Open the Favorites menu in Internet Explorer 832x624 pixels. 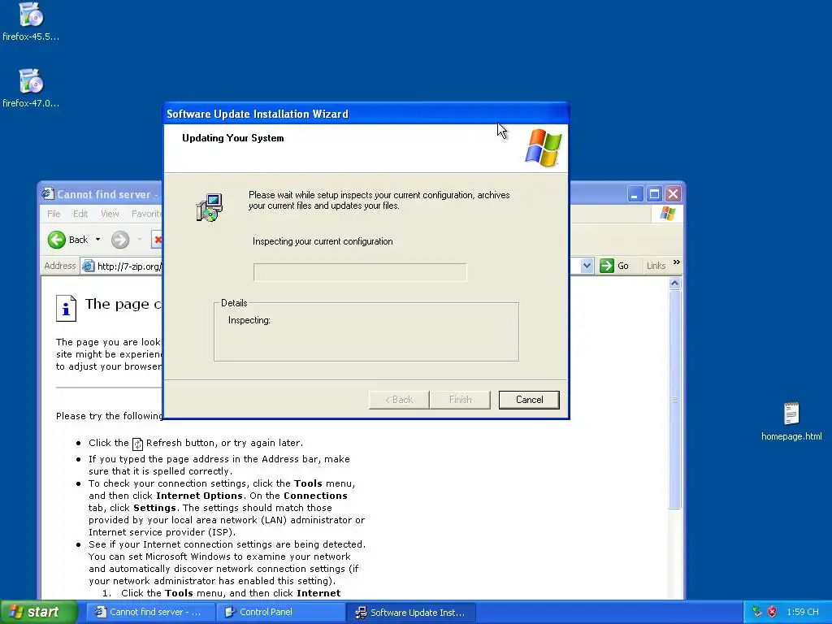click(145, 214)
